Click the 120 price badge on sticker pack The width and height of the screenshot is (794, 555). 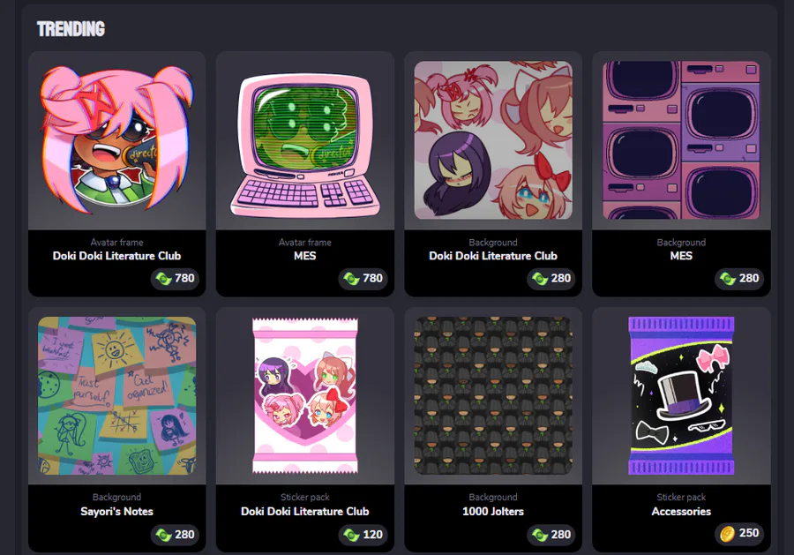point(363,534)
